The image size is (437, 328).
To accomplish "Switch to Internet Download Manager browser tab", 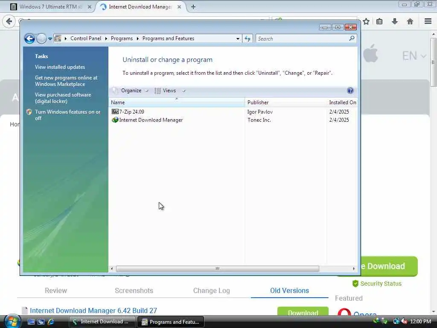I will 140,7.
